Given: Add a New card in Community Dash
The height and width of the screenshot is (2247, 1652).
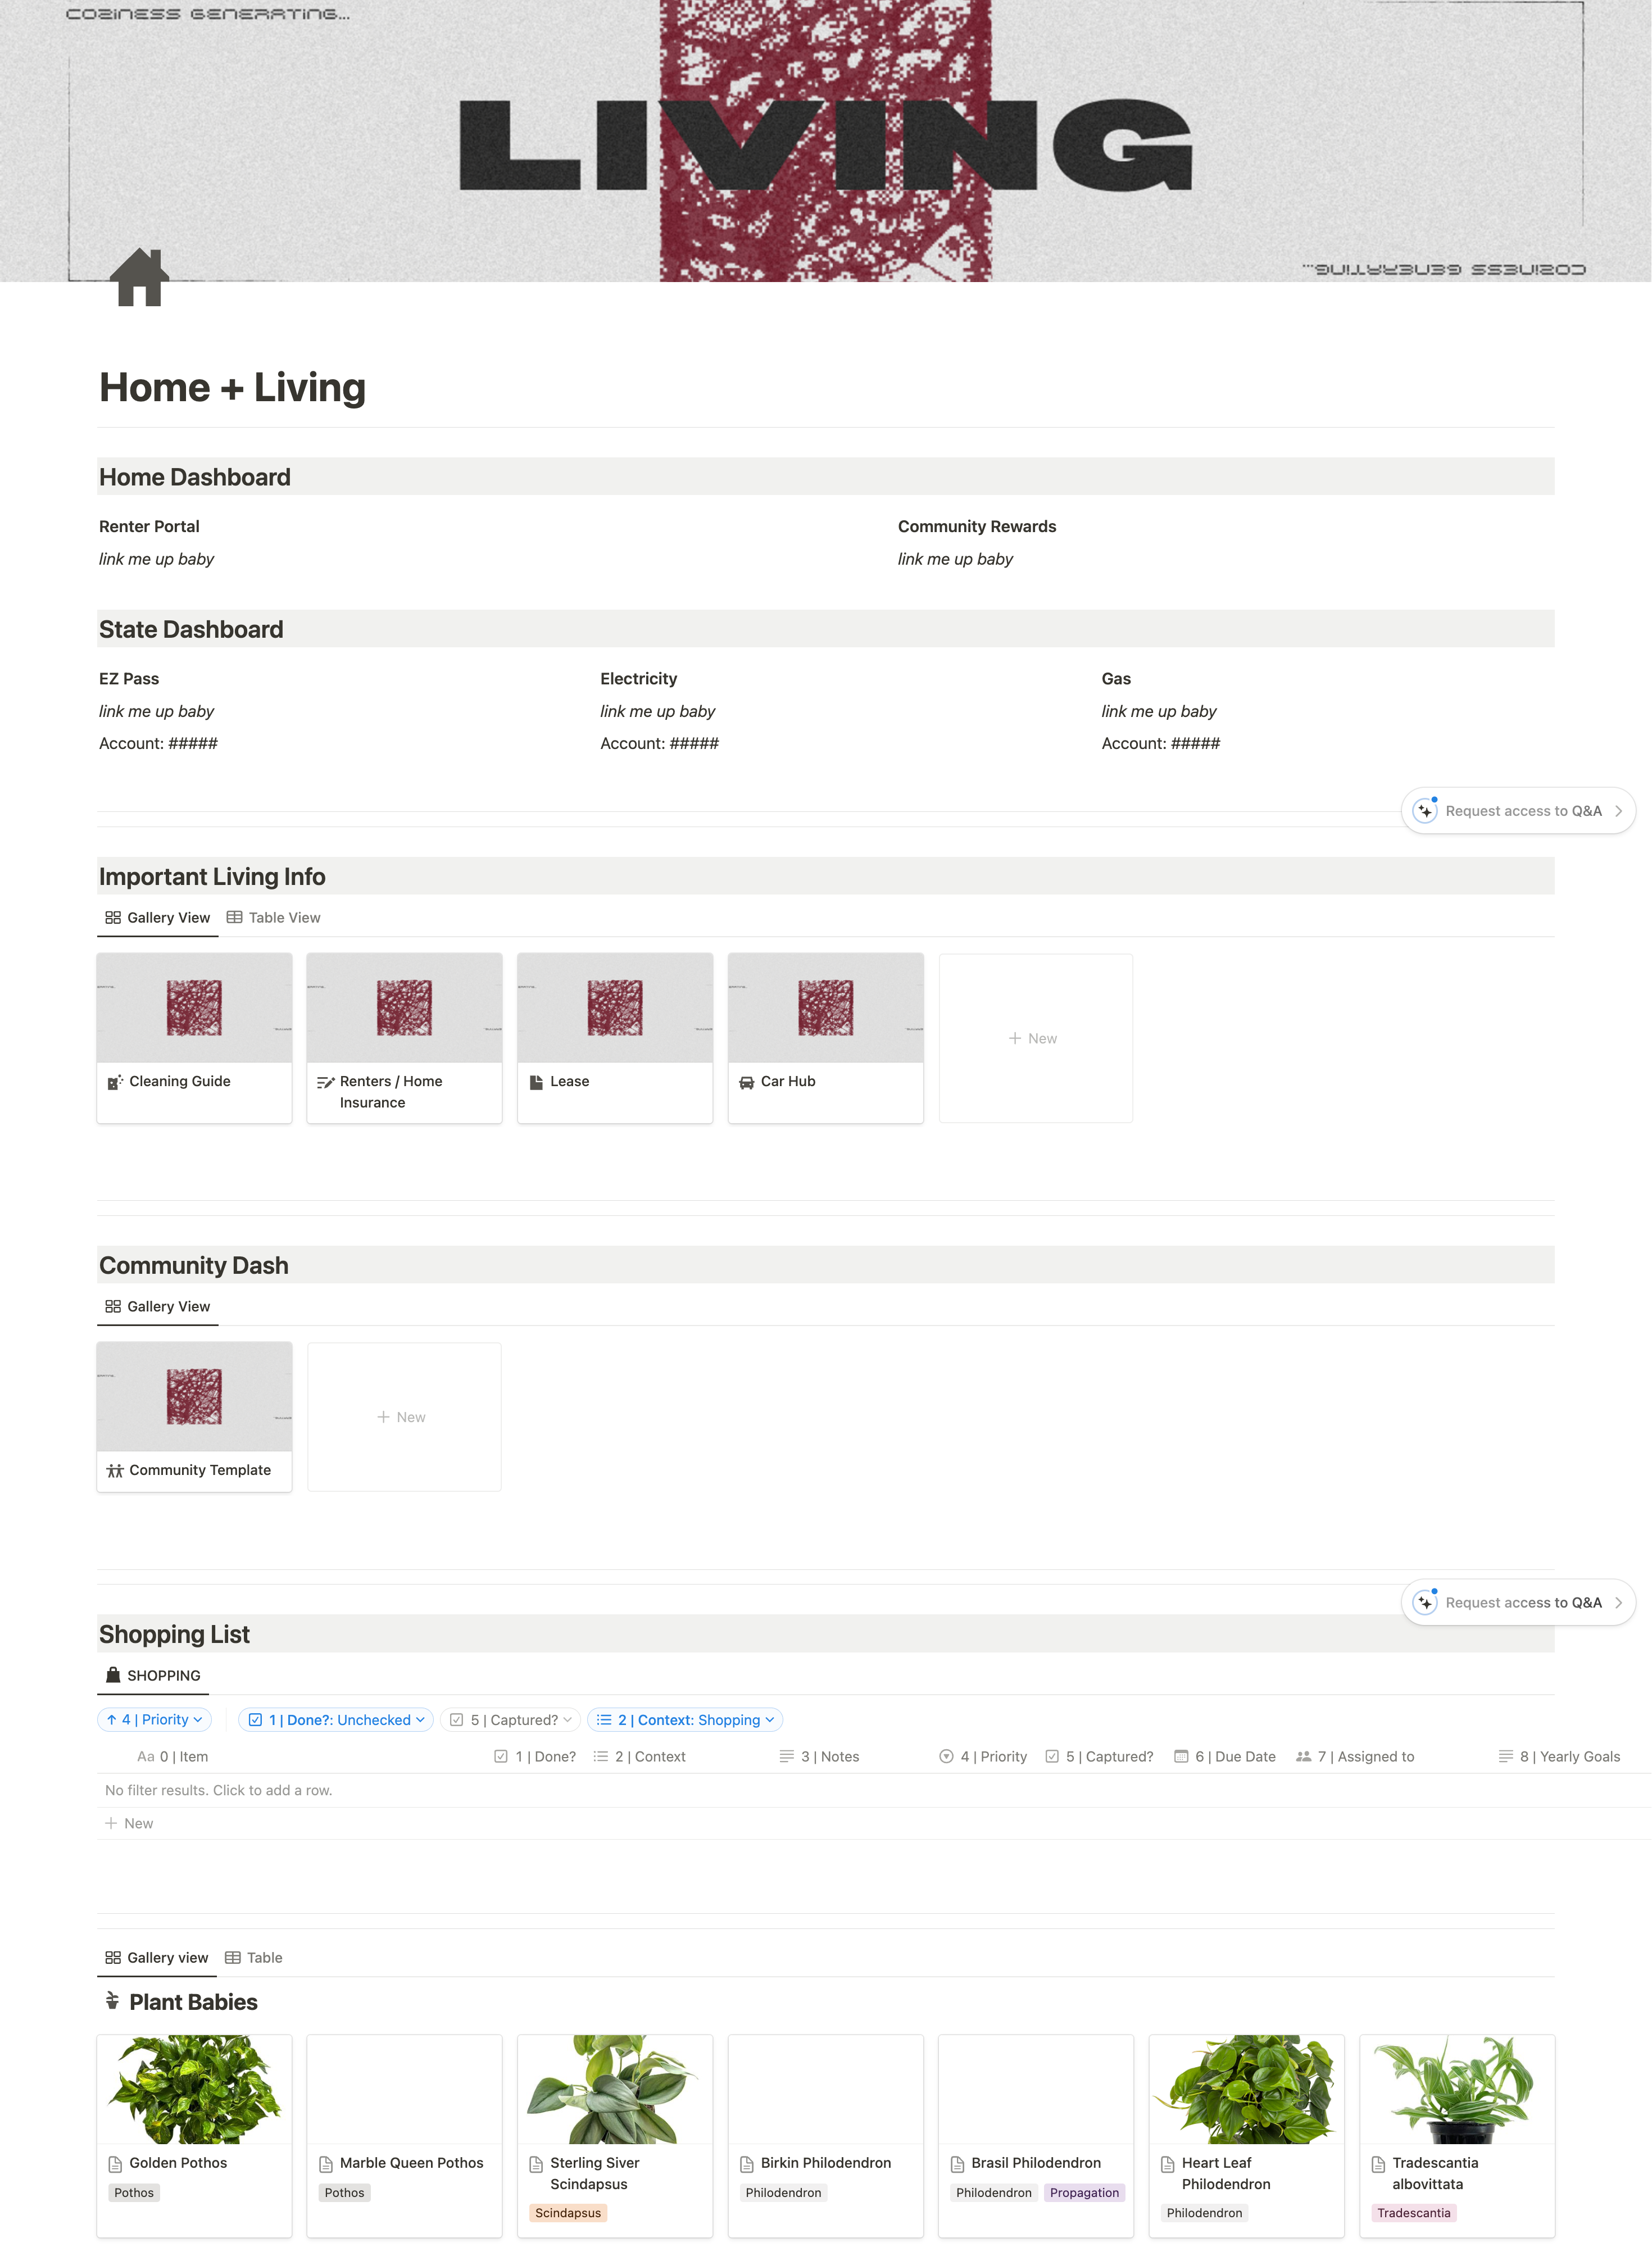Looking at the screenshot, I should [x=403, y=1417].
